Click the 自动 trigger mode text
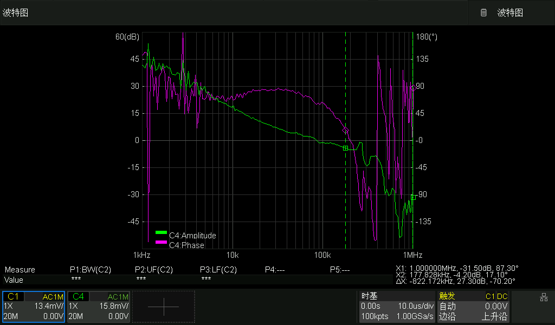 [447, 306]
